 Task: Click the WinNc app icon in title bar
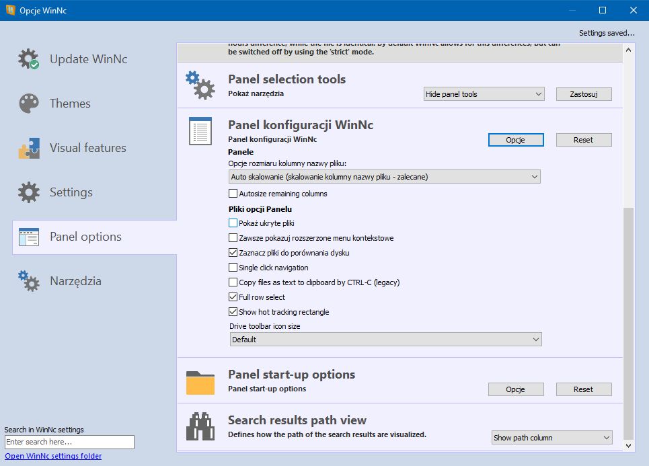click(10, 10)
